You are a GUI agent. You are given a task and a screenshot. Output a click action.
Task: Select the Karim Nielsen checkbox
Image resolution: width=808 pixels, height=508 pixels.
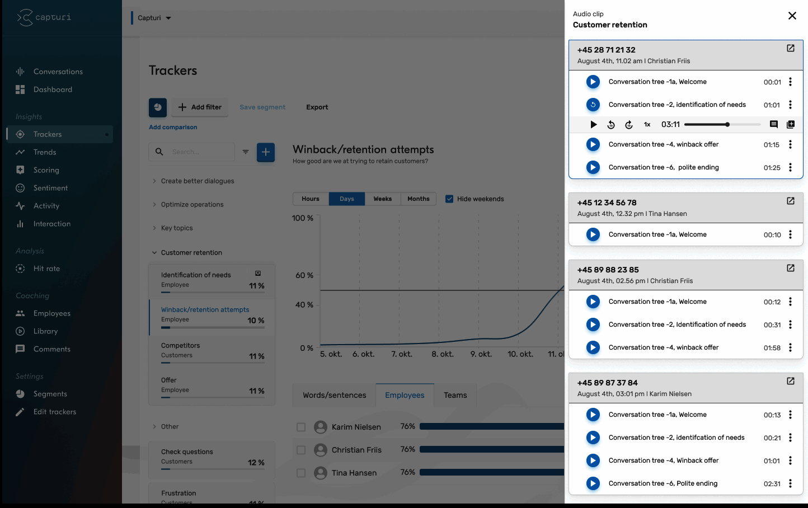[x=301, y=427]
